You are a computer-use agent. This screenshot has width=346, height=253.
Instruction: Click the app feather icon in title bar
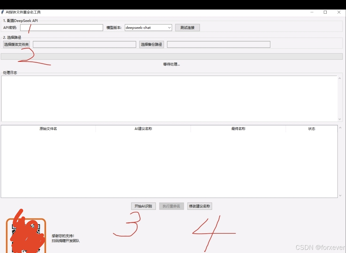3,12
